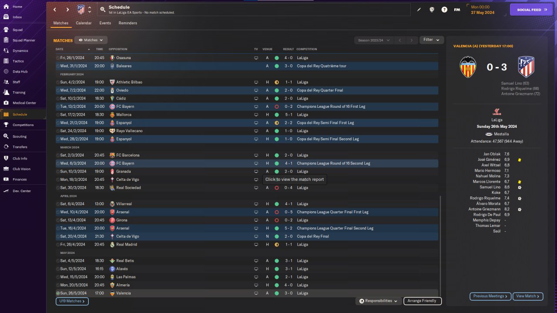Select Schedule in the sidebar menu
Image resolution: width=557 pixels, height=313 pixels.
coord(23,114)
